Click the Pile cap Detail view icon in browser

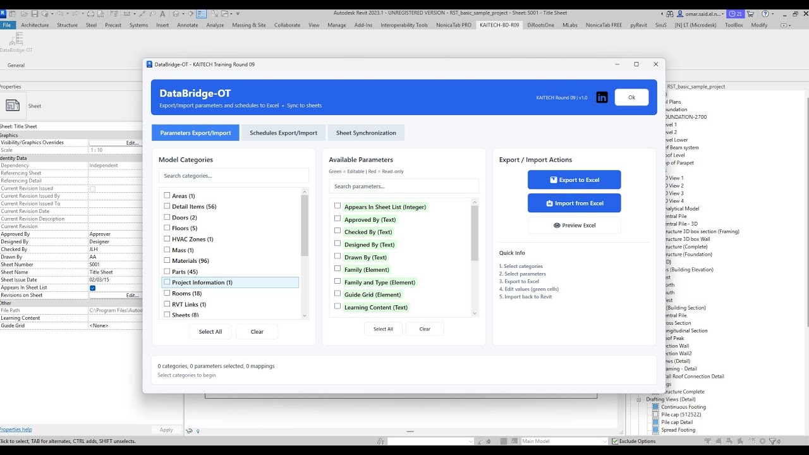656,422
